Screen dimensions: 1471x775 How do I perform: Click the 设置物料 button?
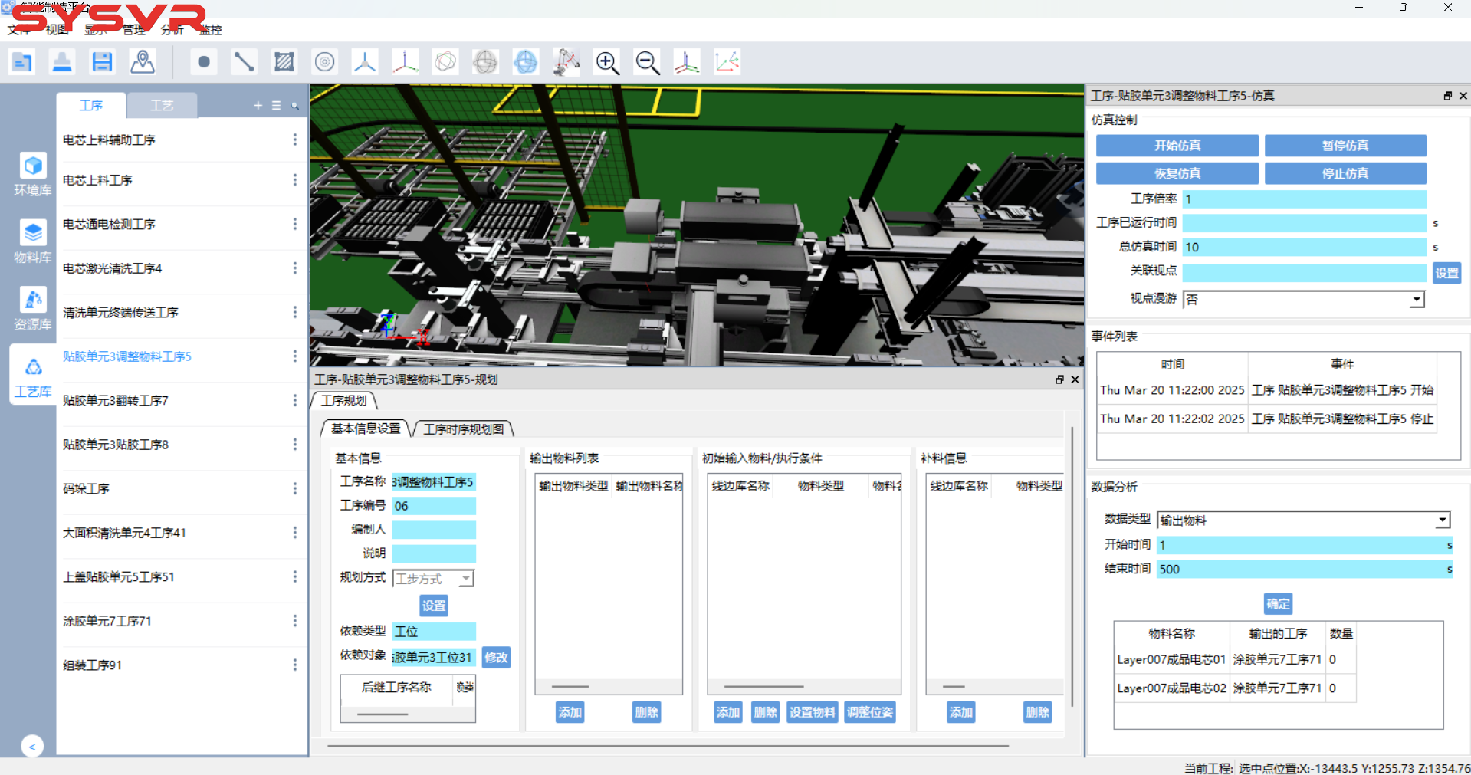click(813, 712)
